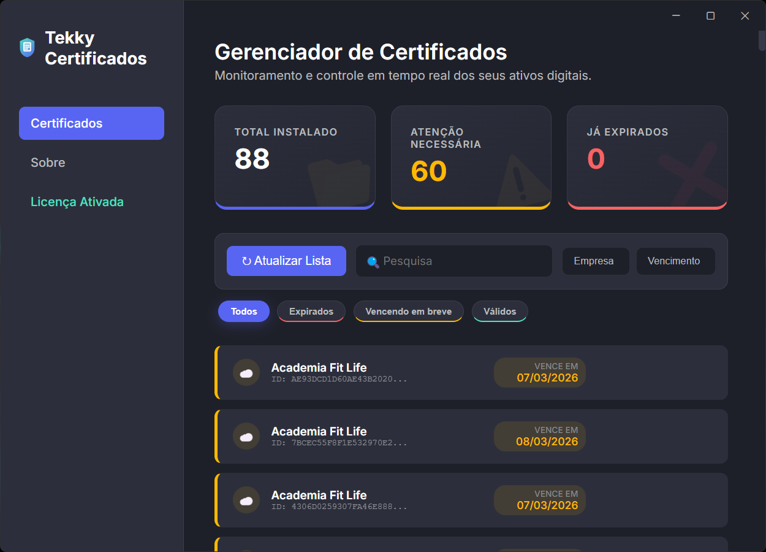Viewport: 766px width, 552px height.
Task: Sort certificates by Empresa
Action: pyautogui.click(x=596, y=261)
